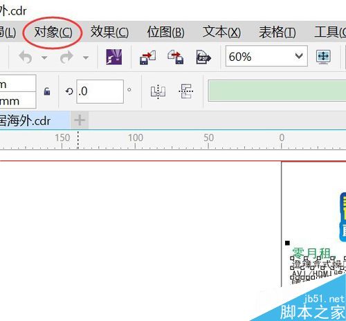
Task: Click the Undo arrow icon
Action: pos(26,57)
